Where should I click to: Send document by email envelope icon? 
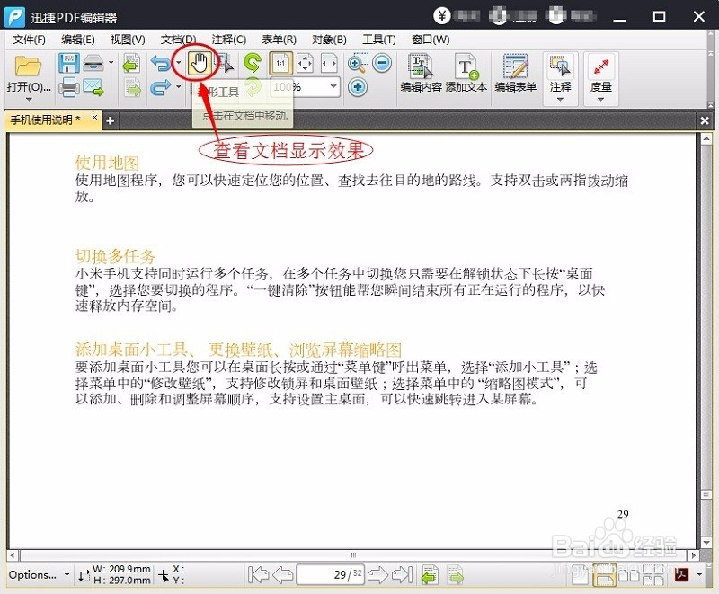pos(93,87)
